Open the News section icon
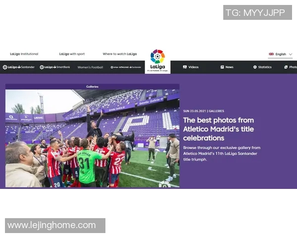The width and height of the screenshot is (297, 238). pyautogui.click(x=222, y=67)
